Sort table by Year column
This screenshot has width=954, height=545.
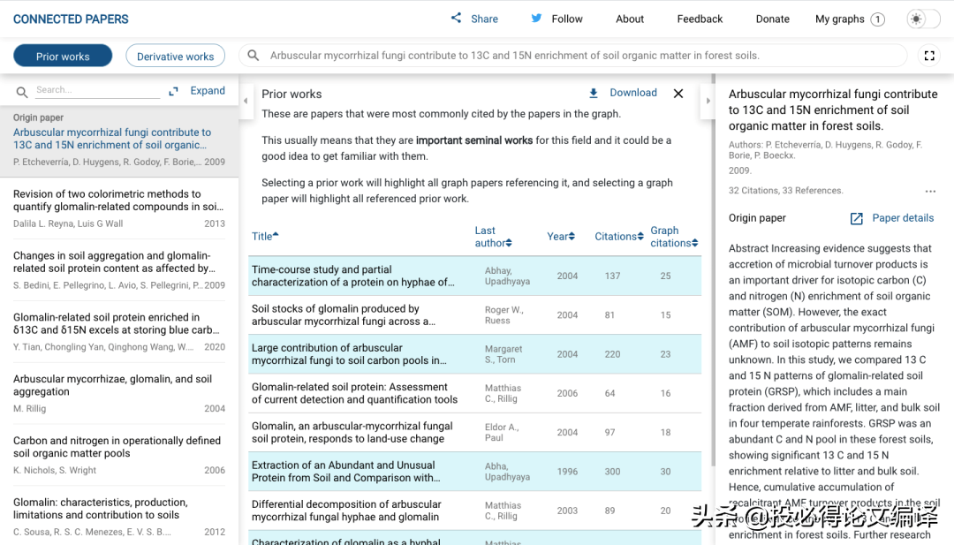(560, 236)
